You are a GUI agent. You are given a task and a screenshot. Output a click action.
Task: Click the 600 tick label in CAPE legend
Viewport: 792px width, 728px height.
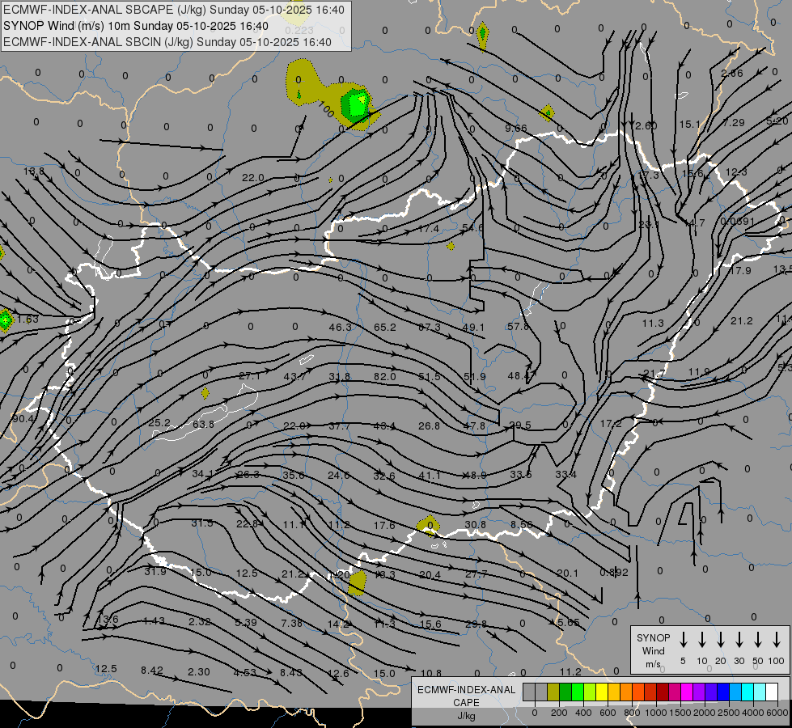[x=608, y=713]
